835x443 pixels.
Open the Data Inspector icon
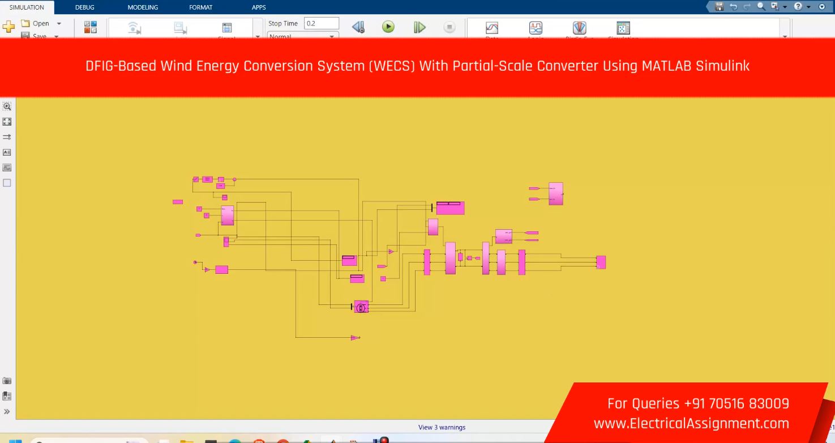492,28
